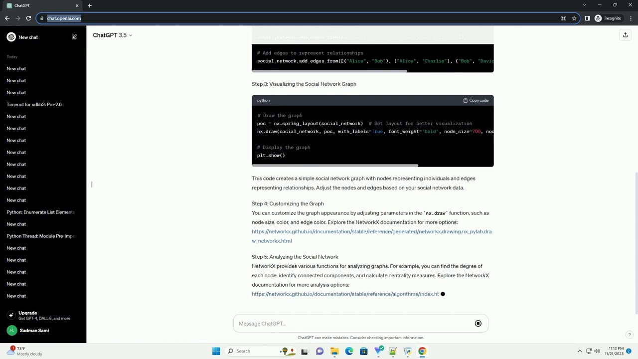Click the page vertical scrollbar thumb
This screenshot has width=638, height=359.
pyautogui.click(x=636, y=243)
